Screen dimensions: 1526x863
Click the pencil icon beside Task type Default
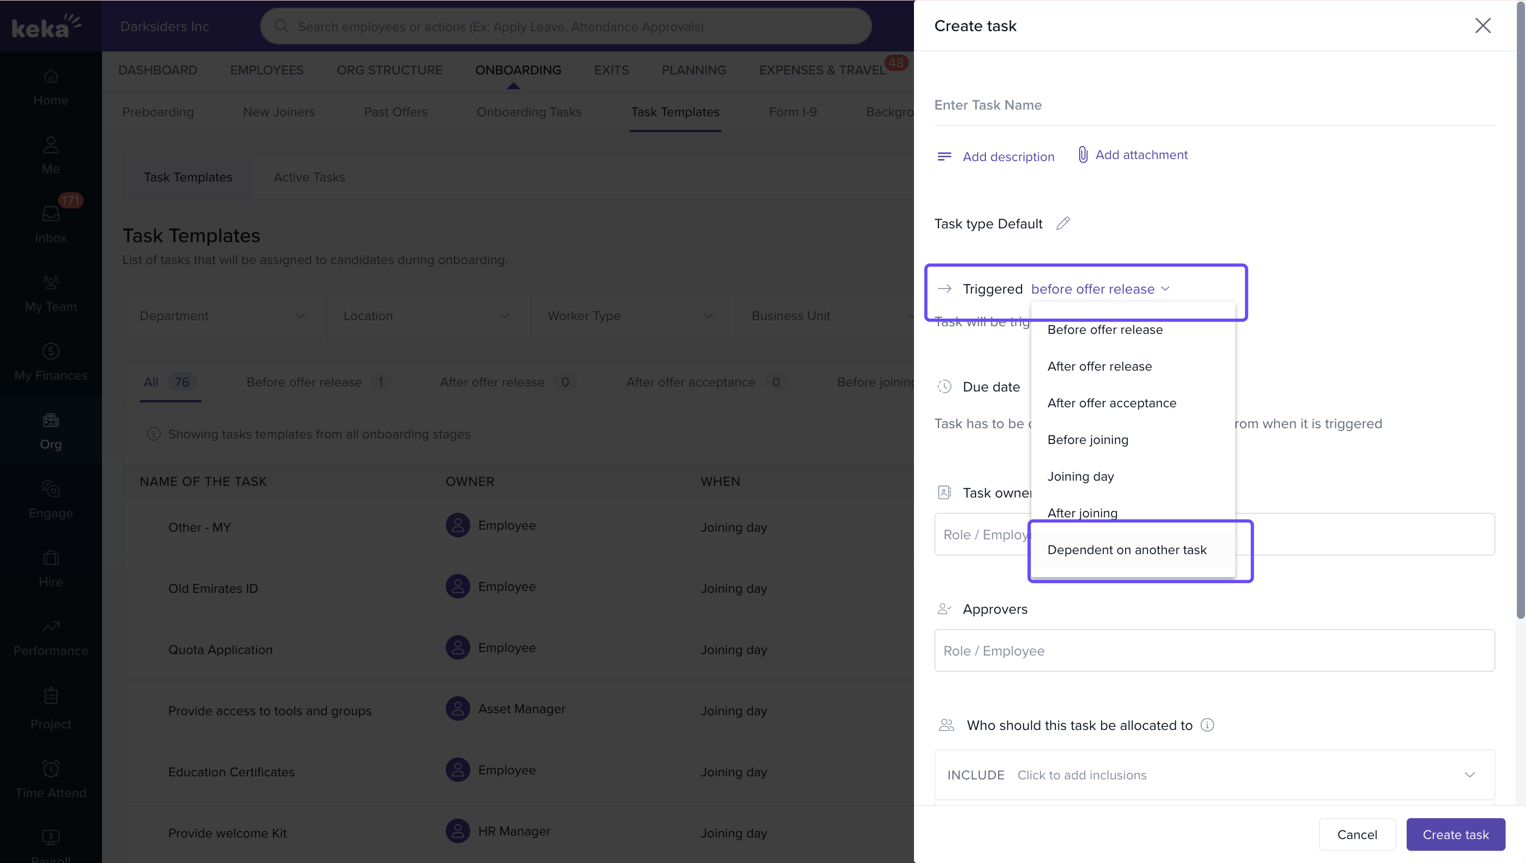(x=1062, y=223)
